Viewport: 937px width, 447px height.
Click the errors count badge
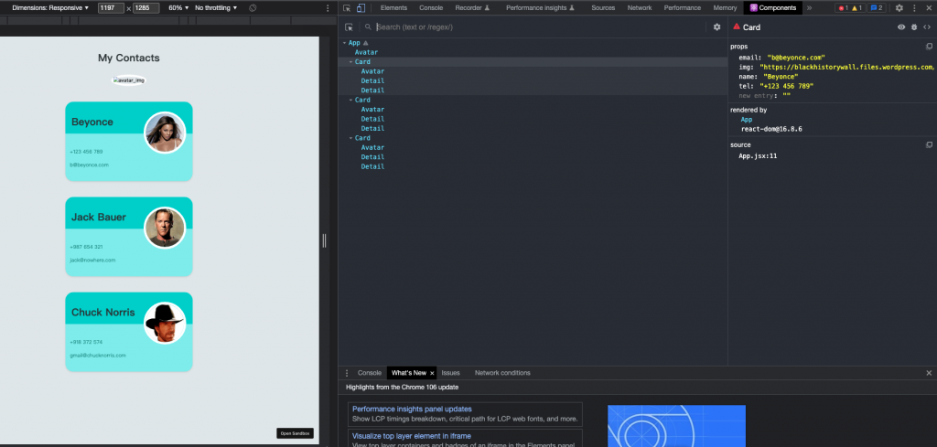click(843, 7)
